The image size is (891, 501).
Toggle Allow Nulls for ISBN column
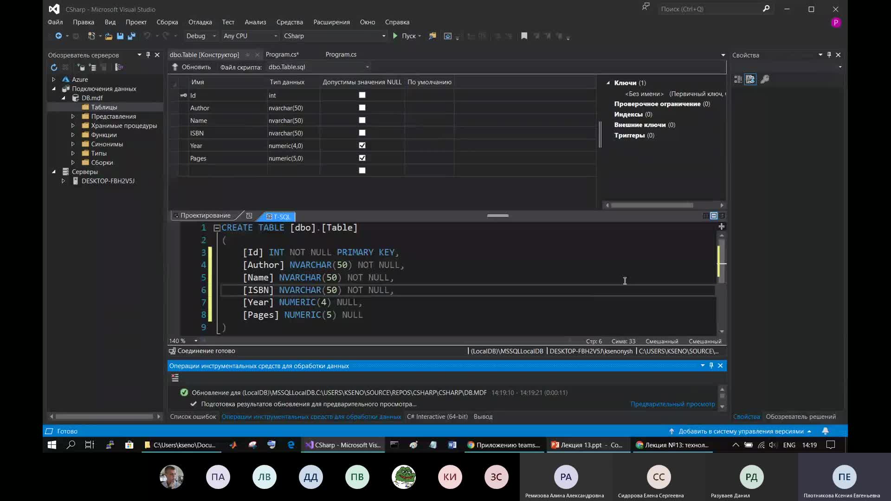pyautogui.click(x=362, y=133)
